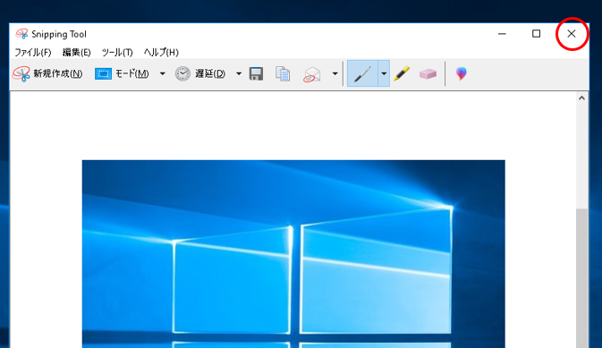This screenshot has width=602, height=348.
Task: Expand the Mode dropdown arrow
Action: [x=163, y=73]
